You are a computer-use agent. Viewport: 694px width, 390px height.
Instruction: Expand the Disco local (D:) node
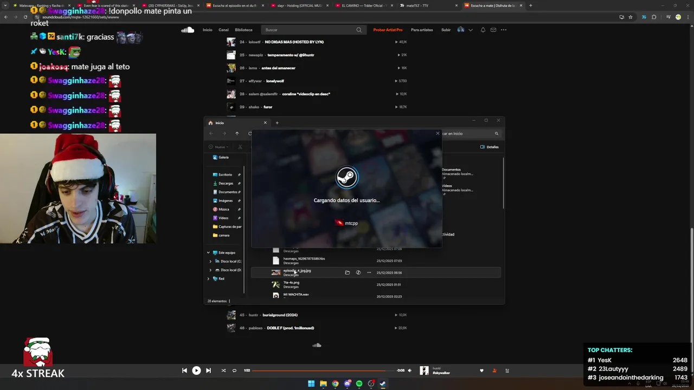coord(210,270)
